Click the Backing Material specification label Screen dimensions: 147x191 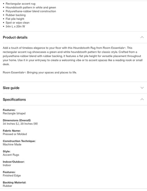pos(14,182)
